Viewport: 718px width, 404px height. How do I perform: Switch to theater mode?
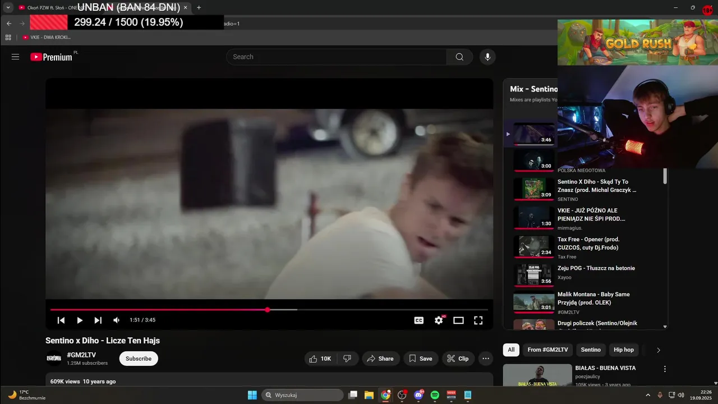[458, 320]
